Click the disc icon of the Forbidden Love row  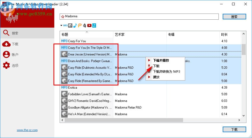coord(64,94)
